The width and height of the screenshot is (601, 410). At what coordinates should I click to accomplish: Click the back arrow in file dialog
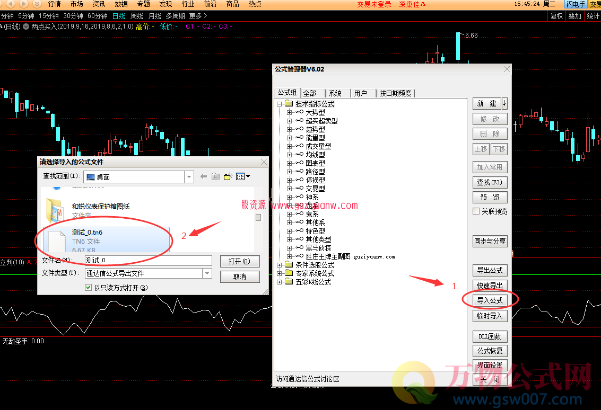(x=203, y=176)
